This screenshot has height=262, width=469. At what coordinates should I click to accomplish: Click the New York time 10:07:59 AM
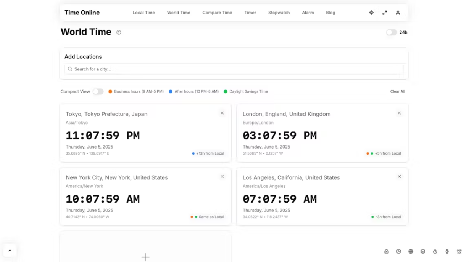[x=103, y=199]
